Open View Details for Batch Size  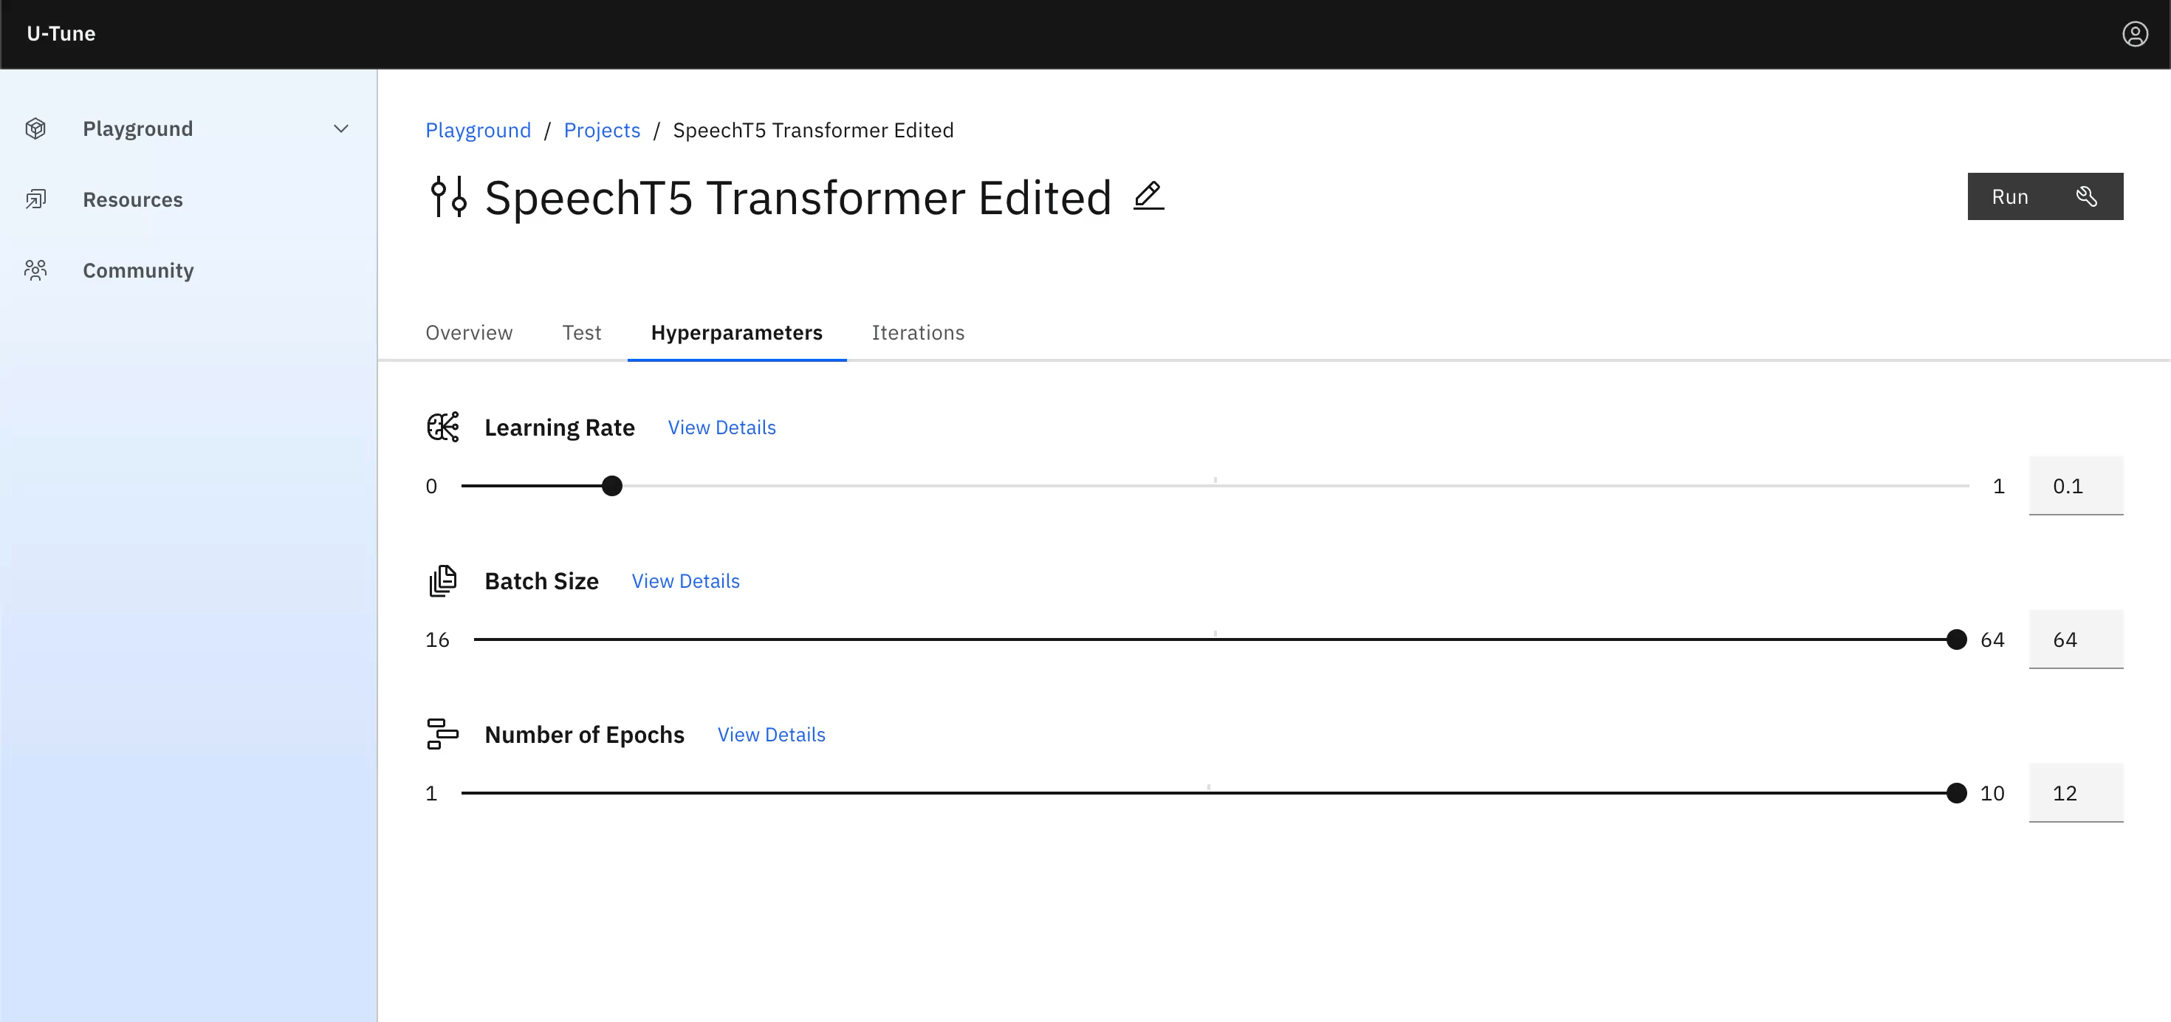click(x=685, y=580)
